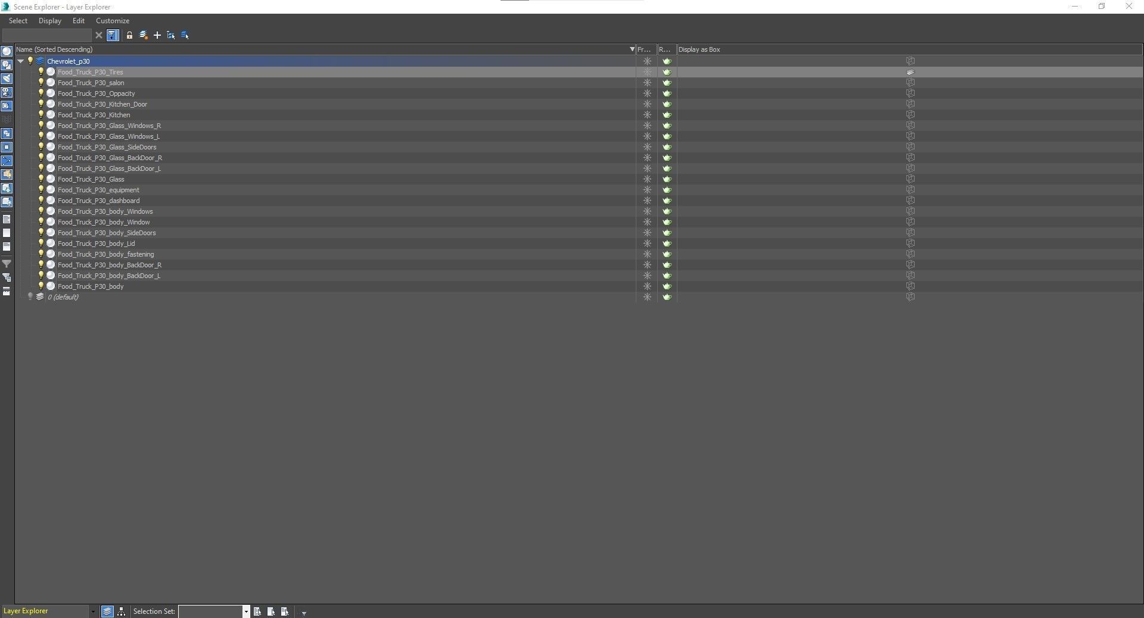The image size is (1144, 618).
Task: Toggle the Display Shapes filter icon in sidebar
Action: tap(7, 65)
